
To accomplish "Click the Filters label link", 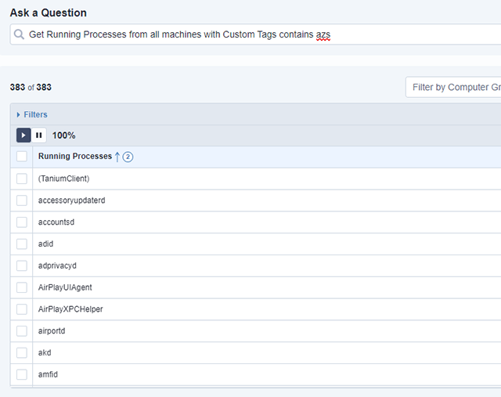I will pyautogui.click(x=35, y=115).
